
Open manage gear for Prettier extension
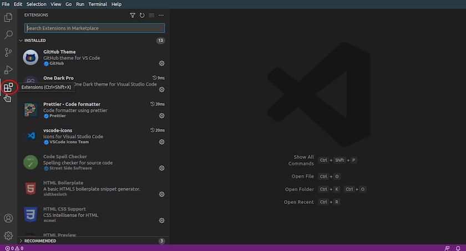[x=161, y=116]
